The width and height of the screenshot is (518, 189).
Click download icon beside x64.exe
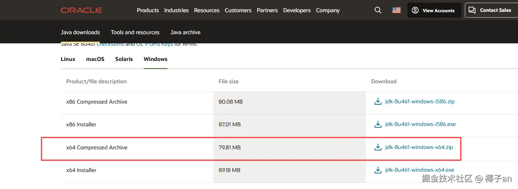[378, 170]
